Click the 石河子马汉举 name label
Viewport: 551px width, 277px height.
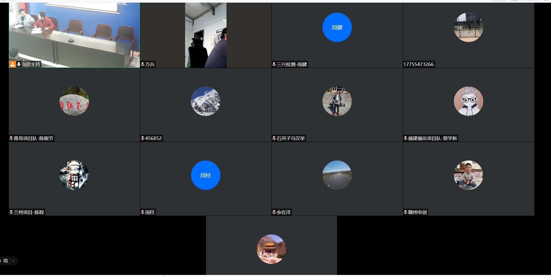tap(291, 138)
